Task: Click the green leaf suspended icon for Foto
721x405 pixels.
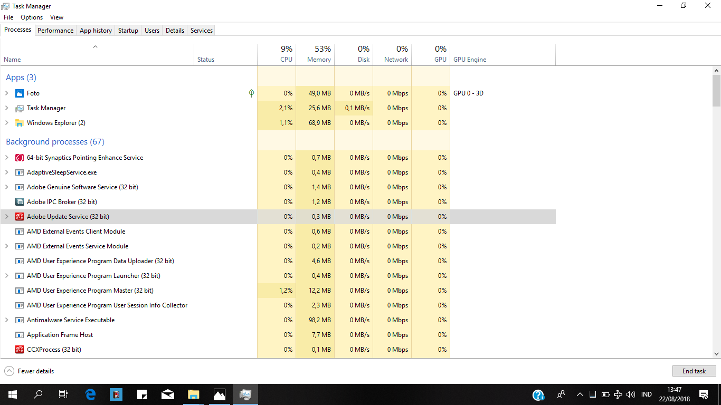Action: tap(251, 93)
